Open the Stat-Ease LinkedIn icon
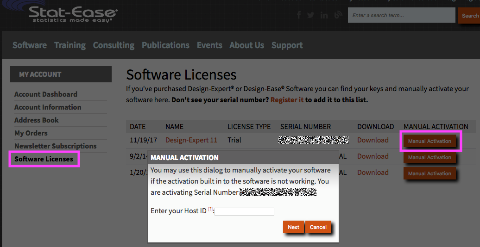 pos(324,15)
